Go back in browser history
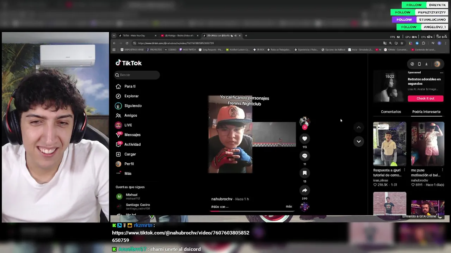This screenshot has height=253, width=451. [x=114, y=43]
